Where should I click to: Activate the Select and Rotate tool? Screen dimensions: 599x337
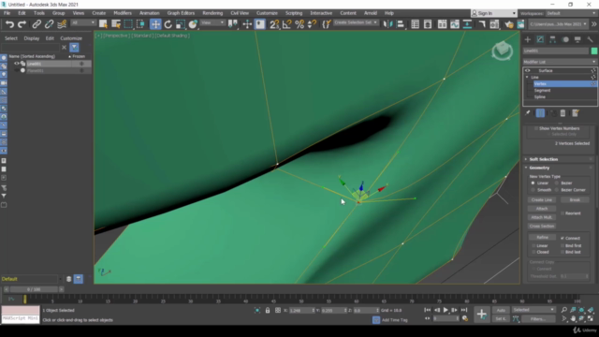click(x=168, y=24)
